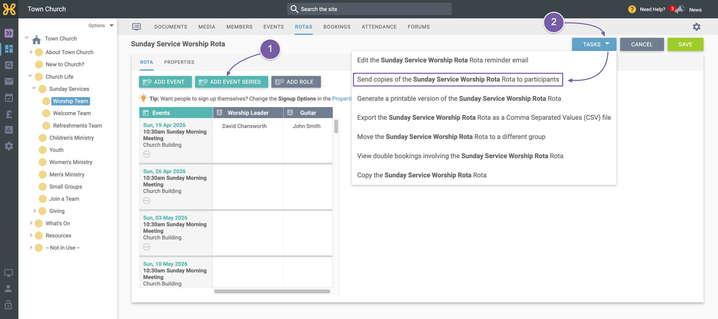Screen dimensions: 718x319
Task: Open the padlock icon in sidebar
Action: click(9, 305)
